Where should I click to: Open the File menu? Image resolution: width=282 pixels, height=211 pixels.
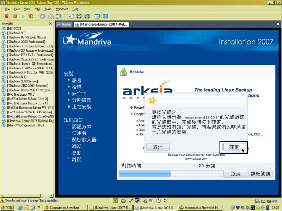7,9
